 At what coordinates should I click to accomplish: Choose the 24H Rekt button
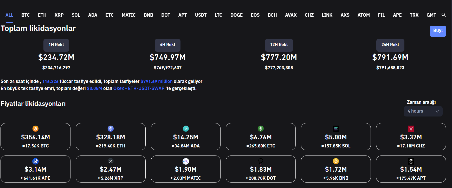coord(390,45)
